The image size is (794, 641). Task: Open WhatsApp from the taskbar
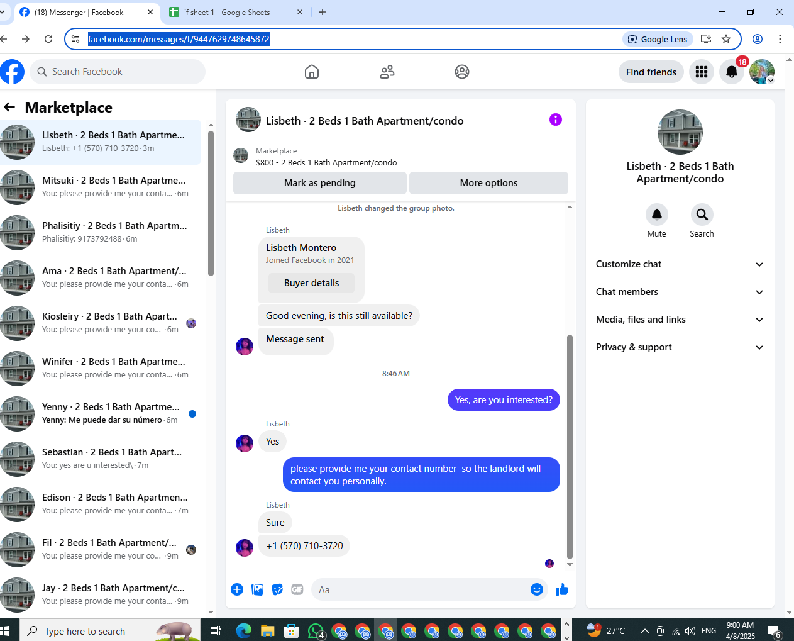pyautogui.click(x=316, y=631)
